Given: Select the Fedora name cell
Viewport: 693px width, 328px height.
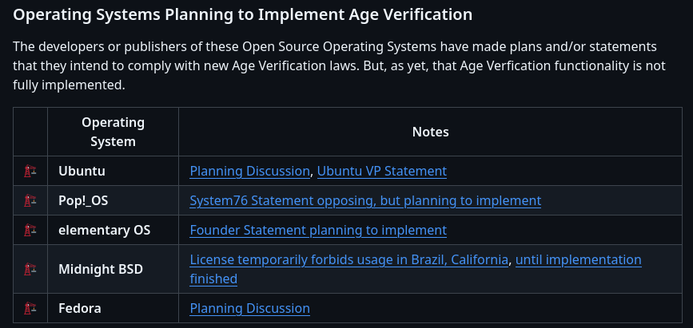Looking at the screenshot, I should tap(80, 308).
